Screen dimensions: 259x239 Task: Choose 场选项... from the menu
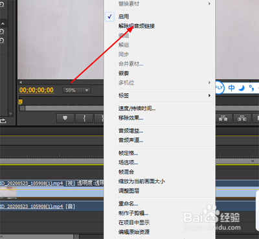click(x=160, y=163)
